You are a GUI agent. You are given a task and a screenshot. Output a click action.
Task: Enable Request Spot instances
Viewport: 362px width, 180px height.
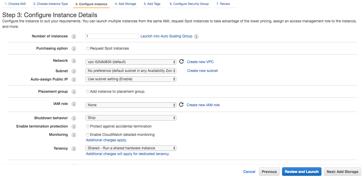click(x=88, y=48)
